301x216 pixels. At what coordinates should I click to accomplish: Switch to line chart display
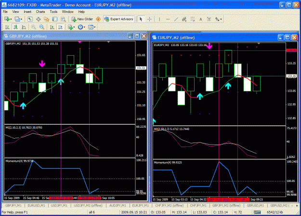24,27
